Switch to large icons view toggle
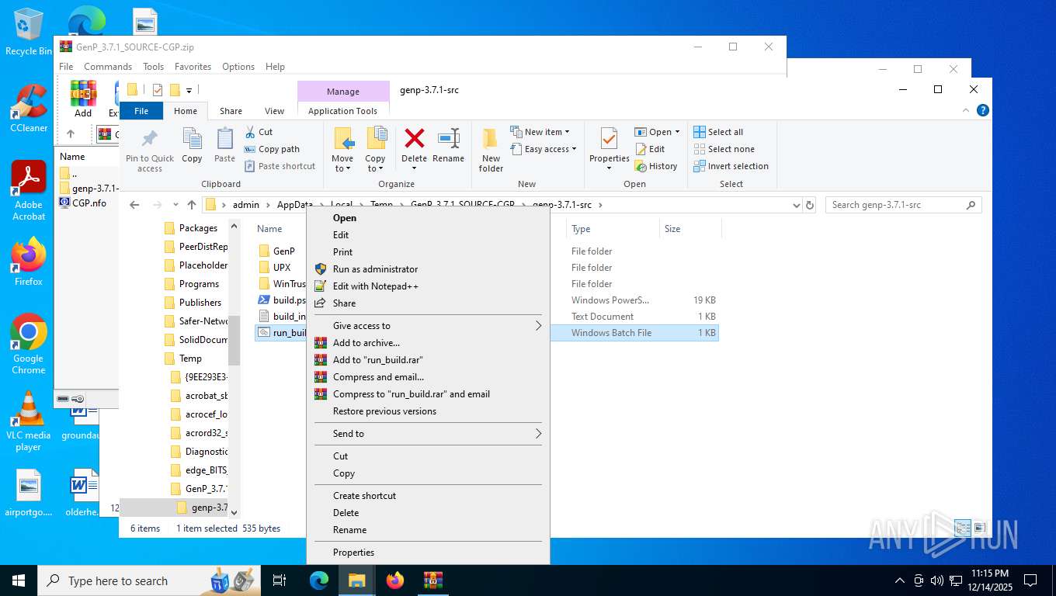Image resolution: width=1056 pixels, height=596 pixels. click(979, 528)
